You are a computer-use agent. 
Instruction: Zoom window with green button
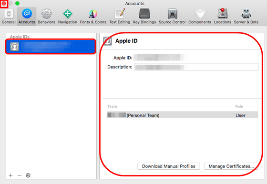click(17, 3)
